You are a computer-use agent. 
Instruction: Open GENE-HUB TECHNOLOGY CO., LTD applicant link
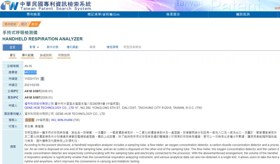point(49,108)
